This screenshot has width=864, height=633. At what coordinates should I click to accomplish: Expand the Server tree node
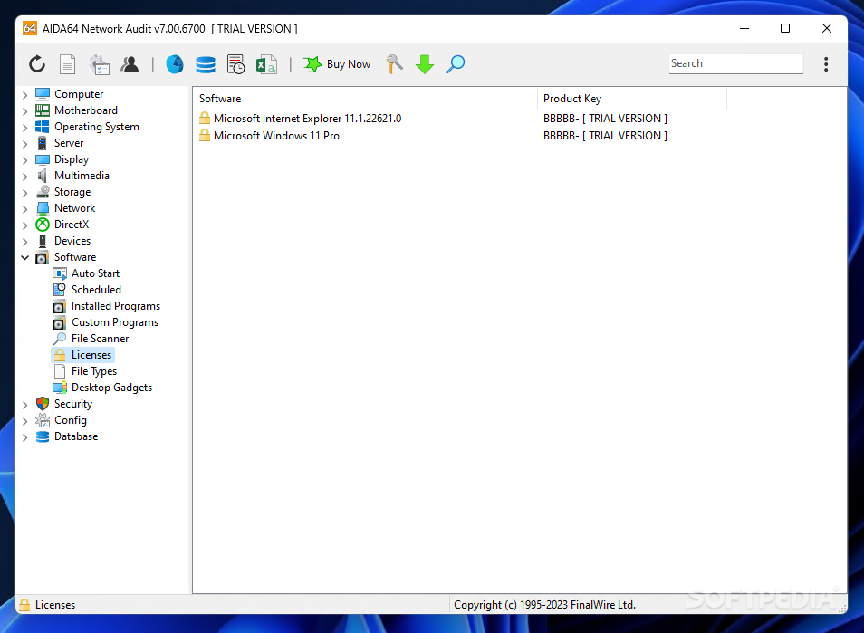[24, 144]
